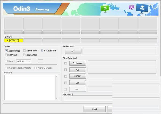161x114 pixels.
Task: Click the purple upload/download icon in banner
Action: coord(131,7)
